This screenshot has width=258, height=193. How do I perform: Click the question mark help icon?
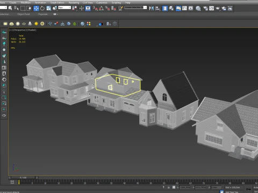115,24
